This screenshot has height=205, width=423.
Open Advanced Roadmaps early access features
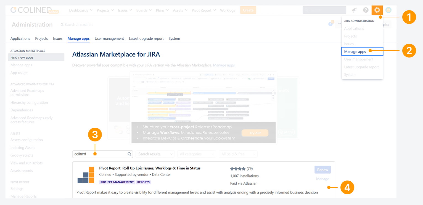click(x=31, y=120)
